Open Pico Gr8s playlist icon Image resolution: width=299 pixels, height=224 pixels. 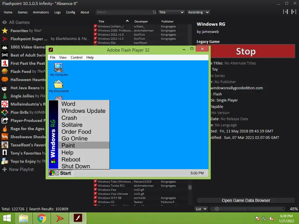[x=5, y=112]
